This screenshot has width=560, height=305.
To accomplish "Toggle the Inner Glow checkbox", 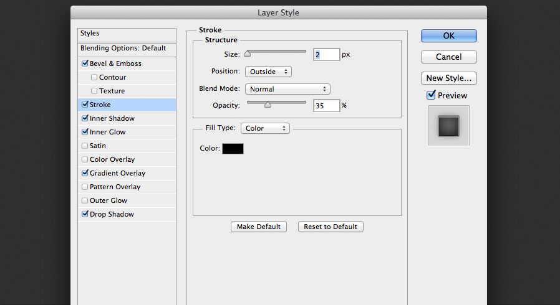I will click(85, 132).
